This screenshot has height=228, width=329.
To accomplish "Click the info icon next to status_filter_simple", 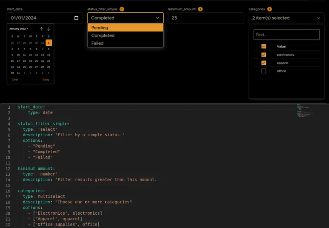I will click(122, 9).
